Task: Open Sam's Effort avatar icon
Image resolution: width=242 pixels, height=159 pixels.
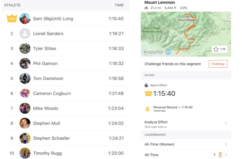Action: 147,85
